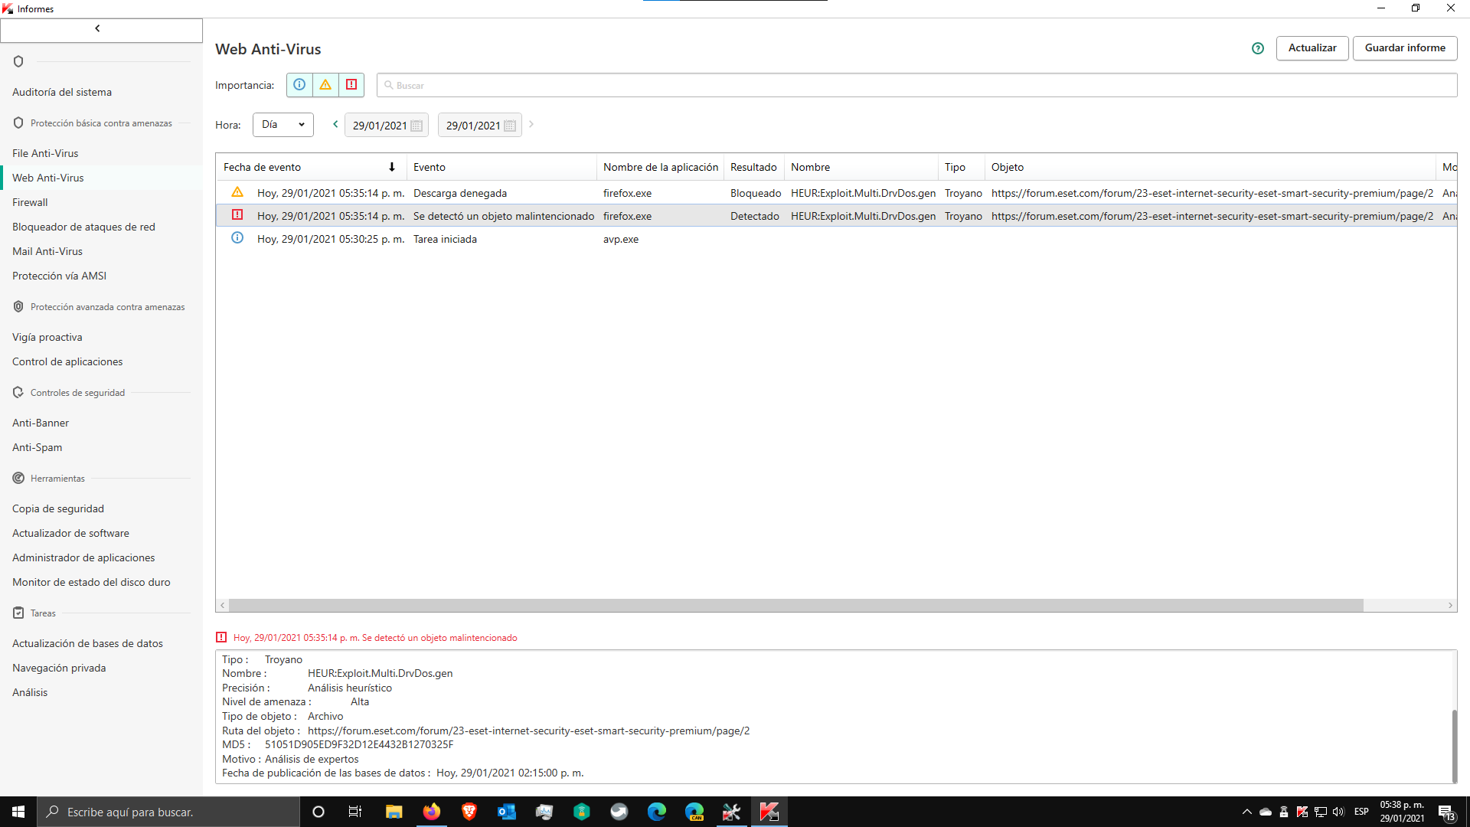
Task: Open Protección vía AMSI report
Action: coord(59,276)
